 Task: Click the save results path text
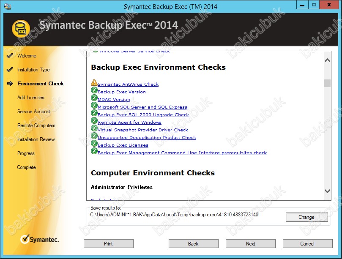tap(174, 215)
